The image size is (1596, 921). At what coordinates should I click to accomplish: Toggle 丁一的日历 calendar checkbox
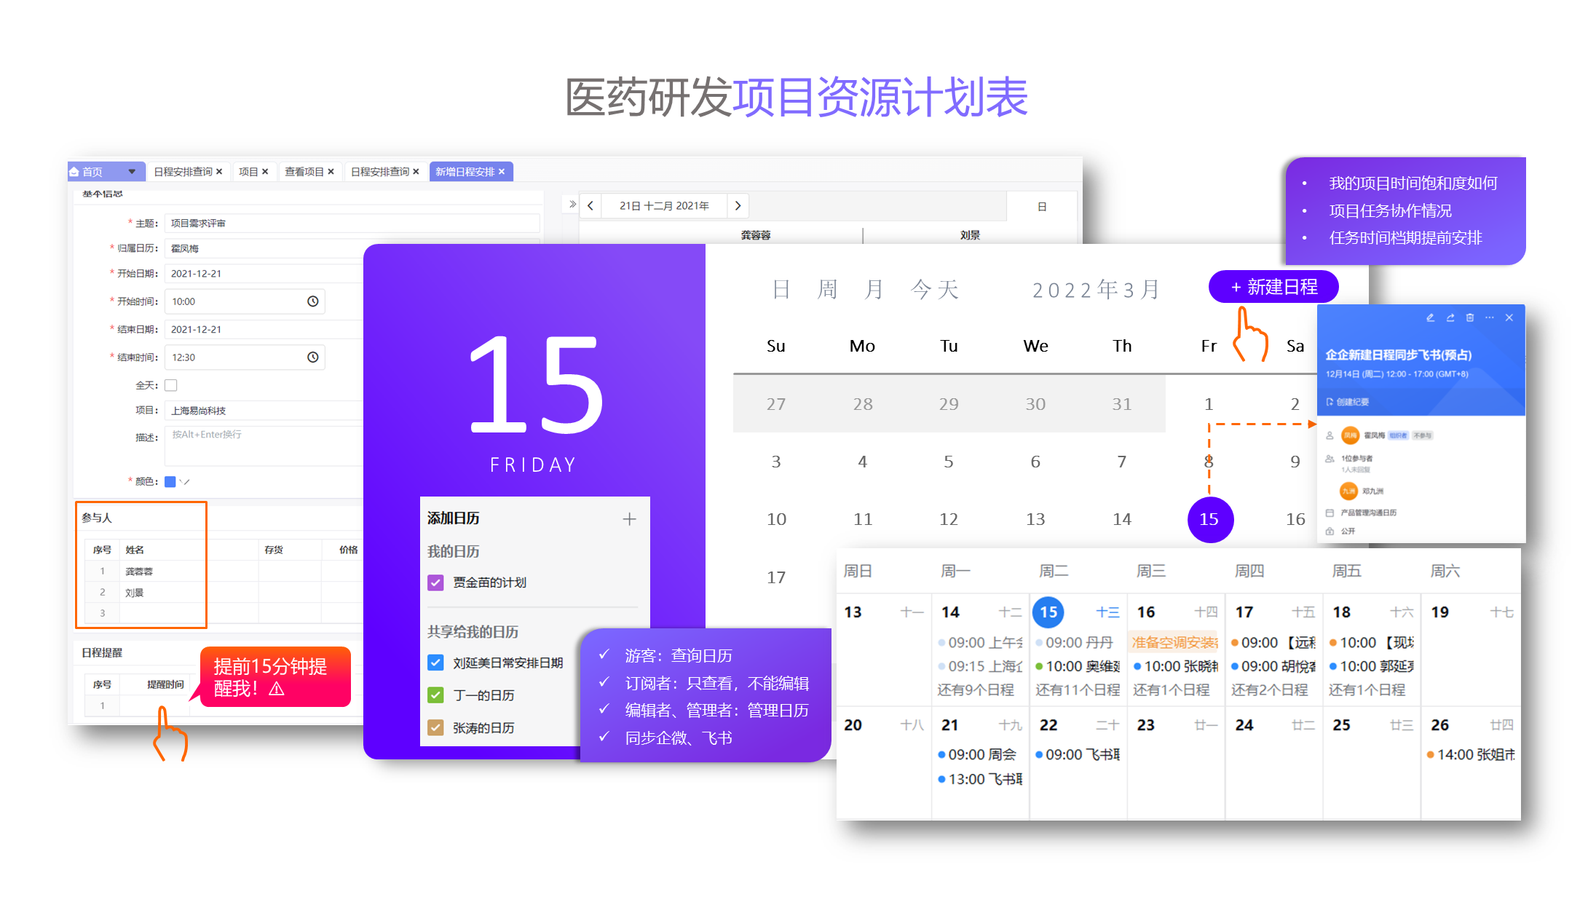[435, 695]
